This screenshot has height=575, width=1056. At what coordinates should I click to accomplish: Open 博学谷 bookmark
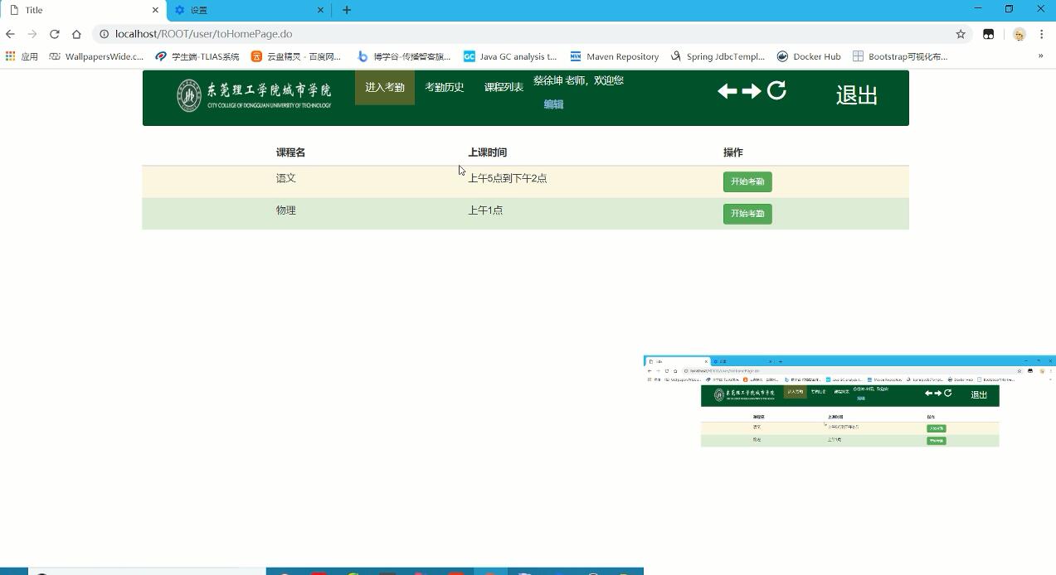[404, 56]
